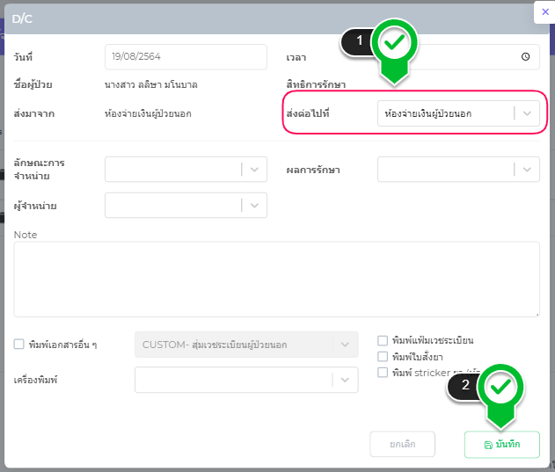Click the green checkmark marker for step 2
Viewport: 555px width, 472px height.
point(500,388)
